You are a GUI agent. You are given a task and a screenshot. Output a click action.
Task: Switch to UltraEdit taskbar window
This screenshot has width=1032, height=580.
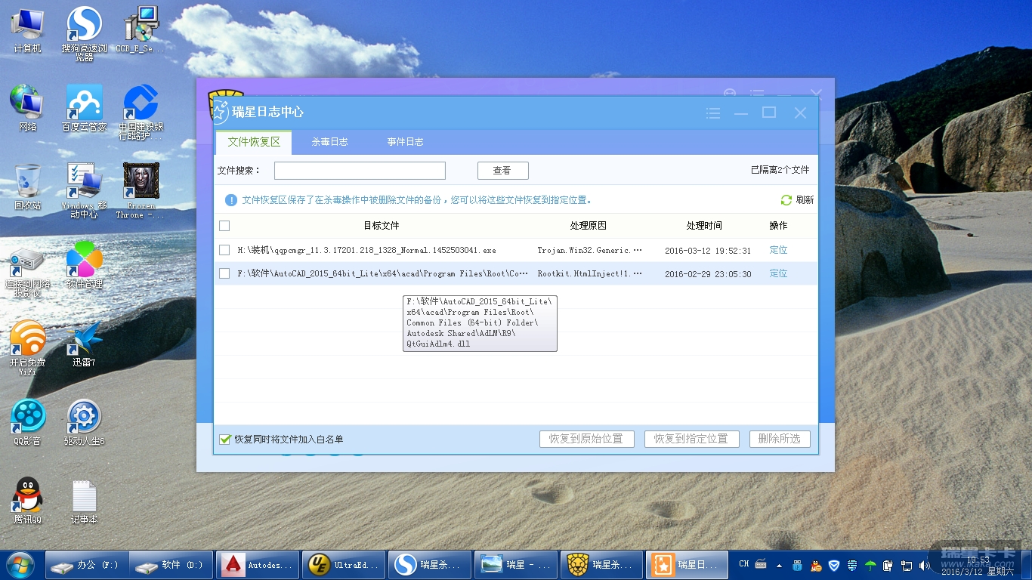(x=344, y=565)
